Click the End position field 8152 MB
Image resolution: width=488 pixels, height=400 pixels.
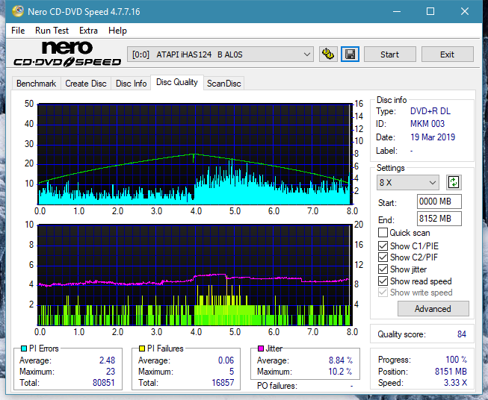point(439,219)
